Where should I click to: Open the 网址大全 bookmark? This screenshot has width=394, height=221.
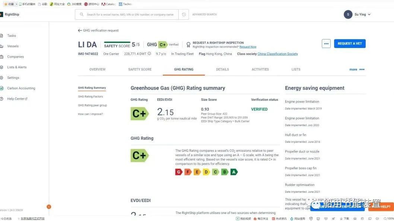click(x=57, y=4)
